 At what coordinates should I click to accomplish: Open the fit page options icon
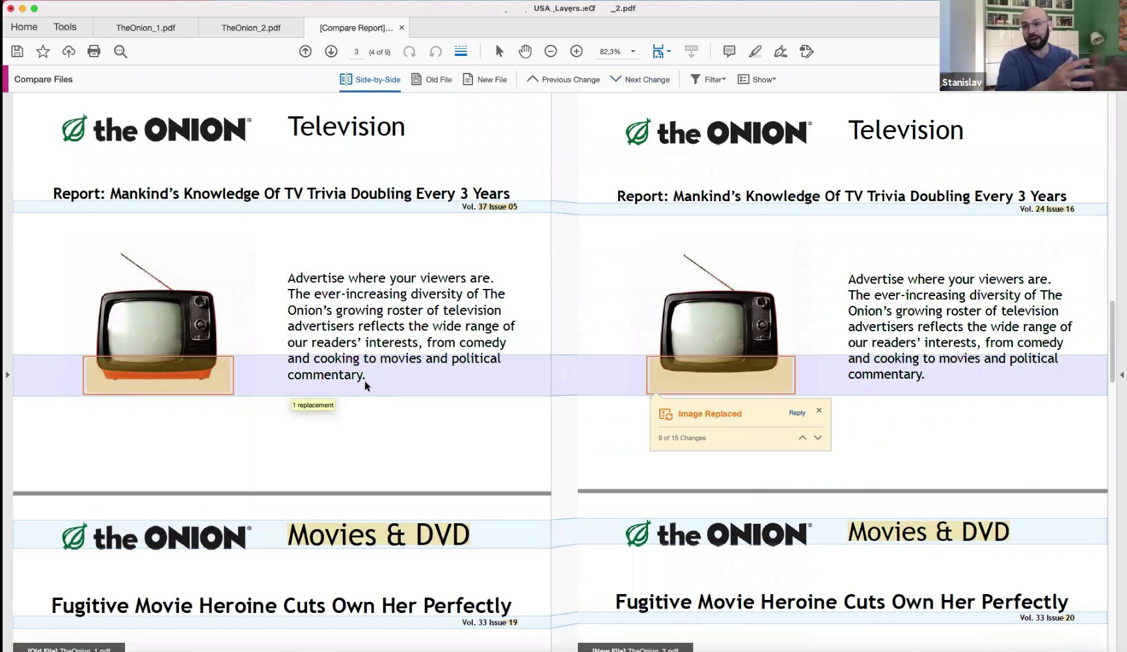(x=661, y=51)
